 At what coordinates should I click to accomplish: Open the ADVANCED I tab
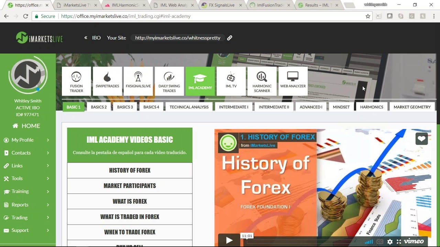pos(311,107)
